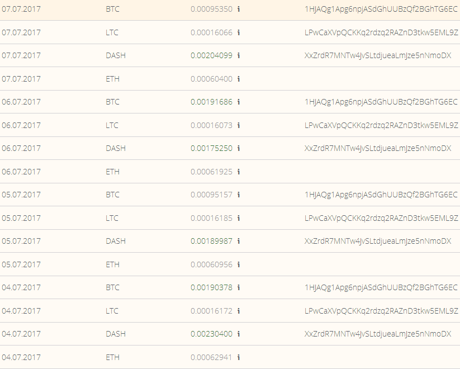Select LTC label in the 04.07.2017 row
Viewport: 460px width, 369px height.
click(112, 311)
